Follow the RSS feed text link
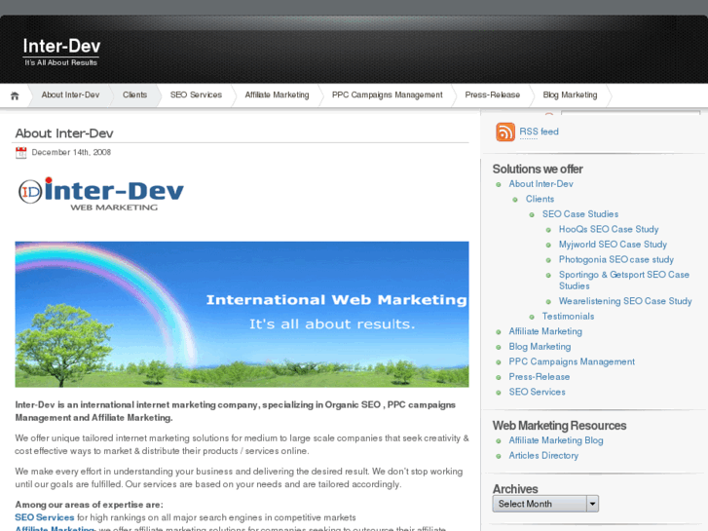The image size is (708, 531). [539, 132]
